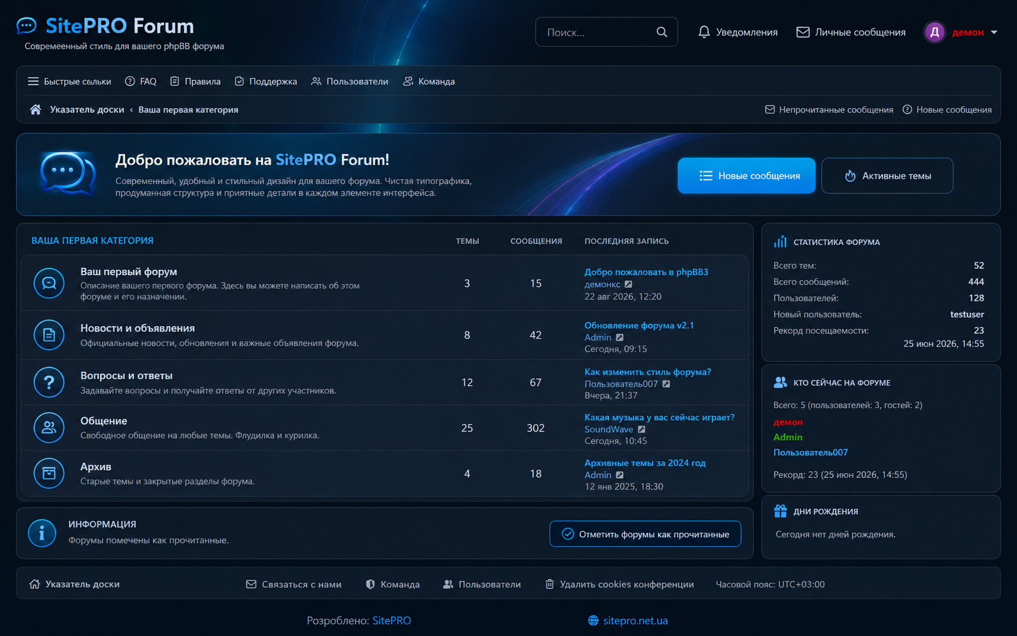Click the shield icon beside footer Команда
The height and width of the screenshot is (636, 1017).
[x=370, y=584]
